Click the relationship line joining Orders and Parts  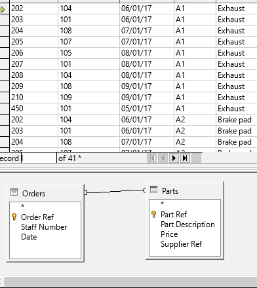point(115,191)
